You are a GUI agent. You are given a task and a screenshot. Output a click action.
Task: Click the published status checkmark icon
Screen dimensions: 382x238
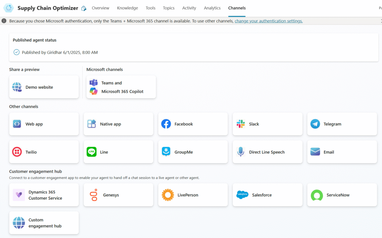pyautogui.click(x=16, y=52)
